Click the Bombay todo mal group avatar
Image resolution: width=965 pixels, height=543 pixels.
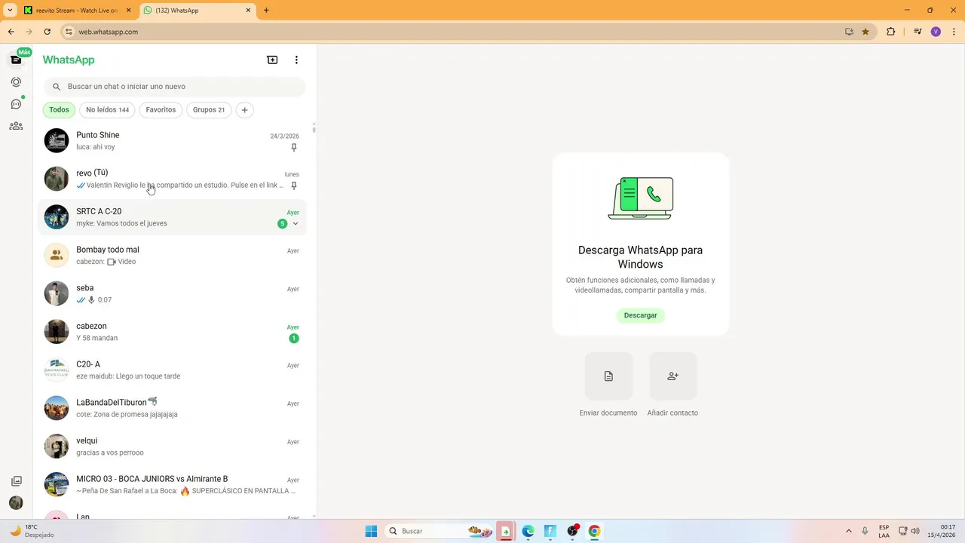[x=57, y=256]
